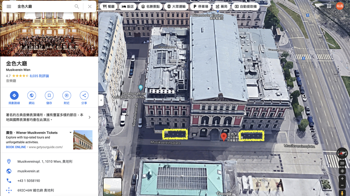Select the 大眾運輸 category chip
This screenshot has height=196, width=350.
(176, 6)
